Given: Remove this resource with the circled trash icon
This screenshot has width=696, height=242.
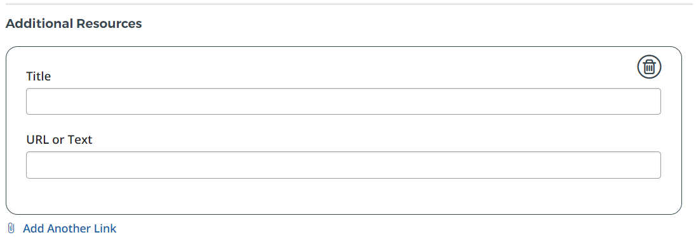Looking at the screenshot, I should (649, 67).
